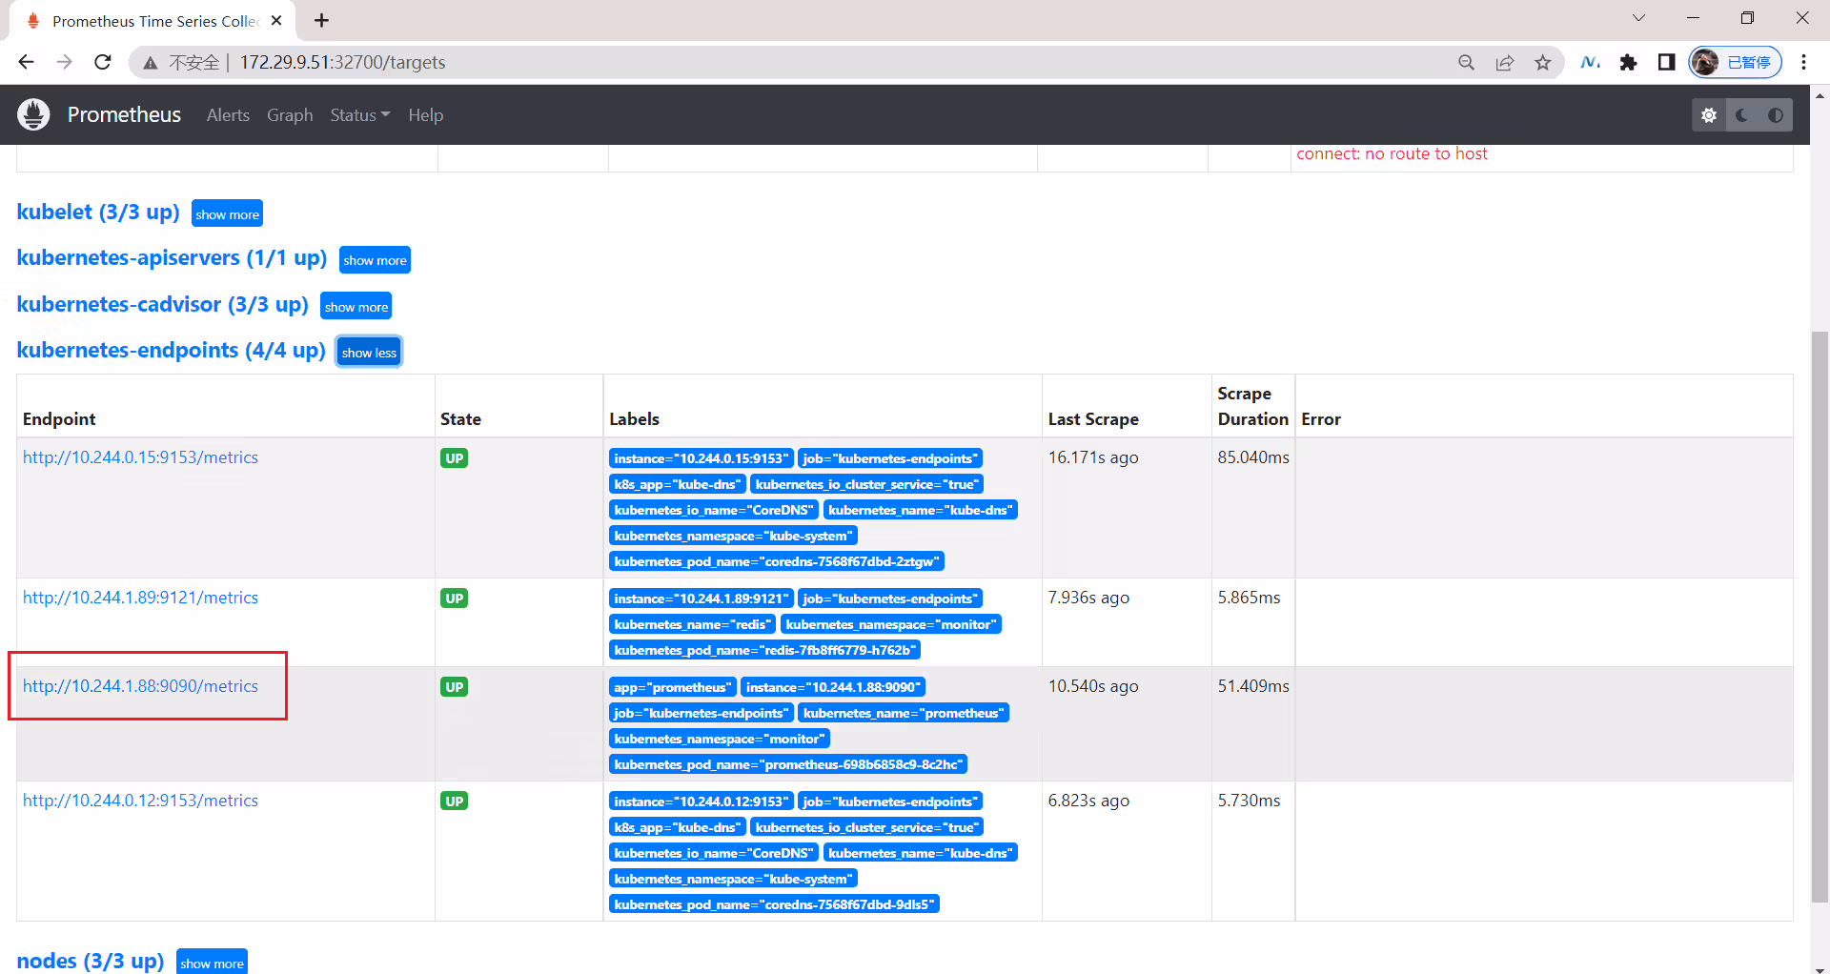Expand nodes targets with show more
The image size is (1830, 974).
click(x=212, y=962)
